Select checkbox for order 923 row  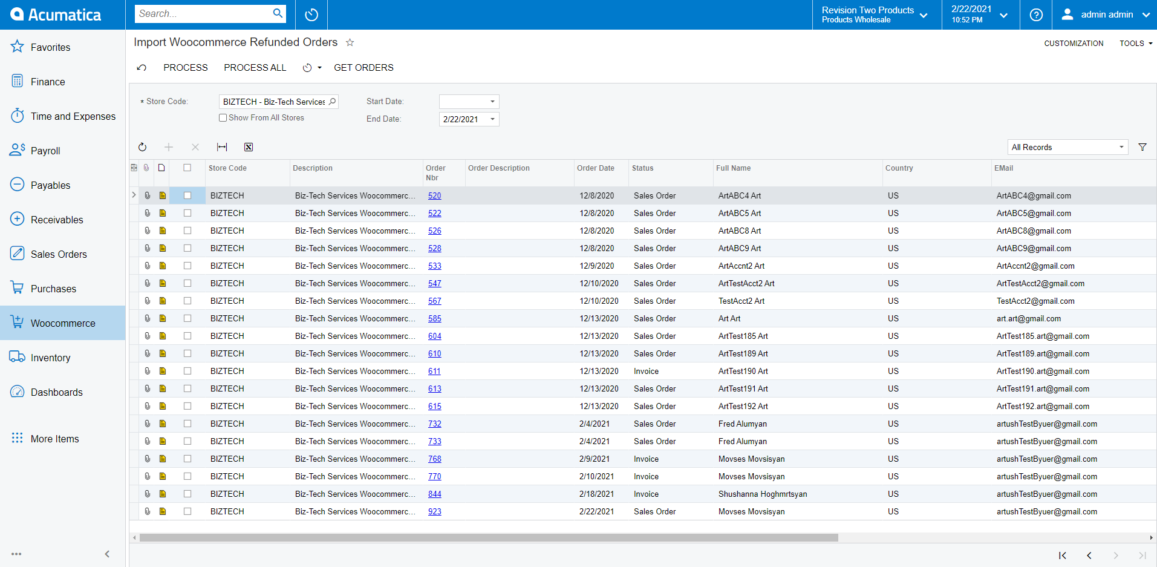pos(187,511)
